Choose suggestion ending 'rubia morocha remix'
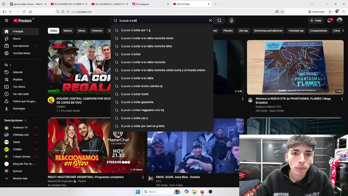The height and width of the screenshot is (196, 348). 162,38
